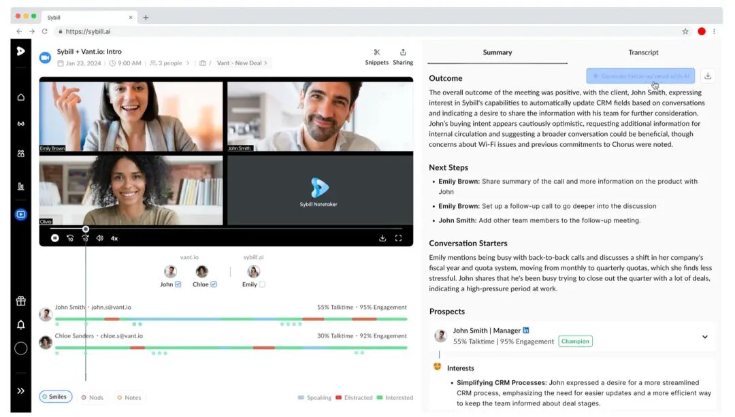The height and width of the screenshot is (417, 735).
Task: Click John Smith's video tile
Action: tap(320, 116)
